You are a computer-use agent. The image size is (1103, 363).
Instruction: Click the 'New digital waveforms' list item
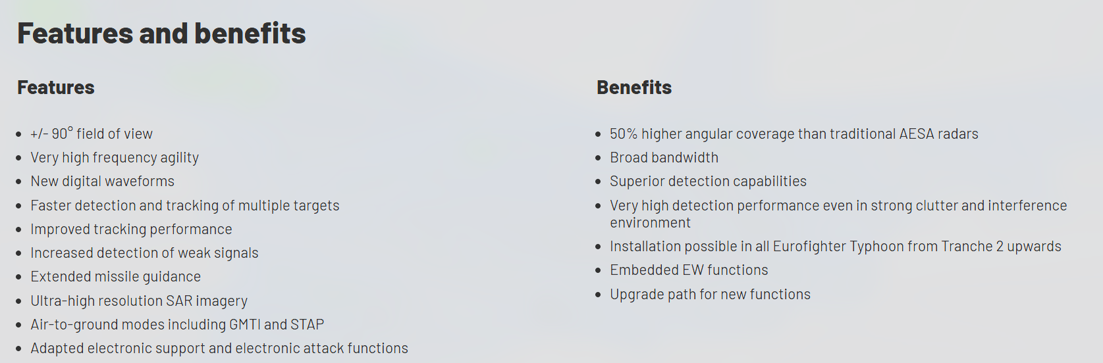[103, 181]
